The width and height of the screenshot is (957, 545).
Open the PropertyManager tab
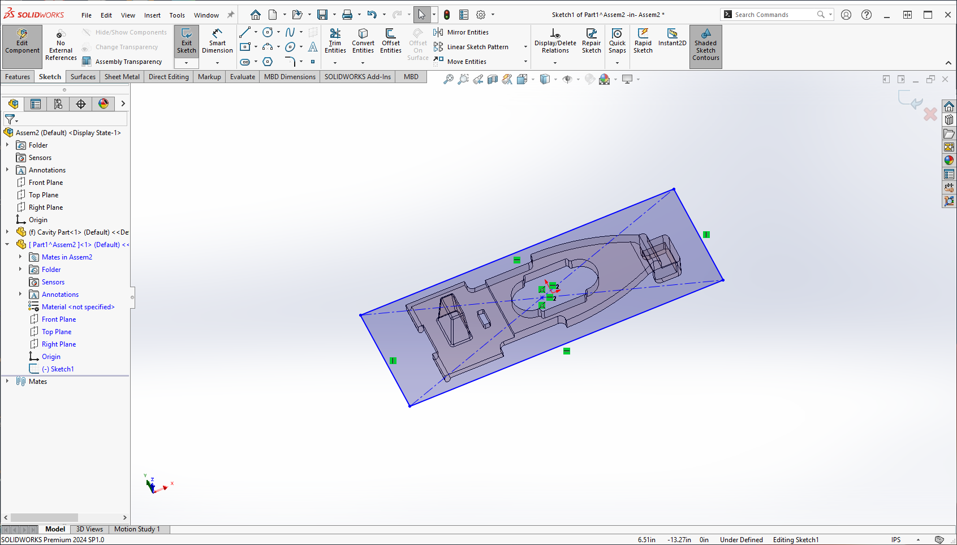pos(36,104)
